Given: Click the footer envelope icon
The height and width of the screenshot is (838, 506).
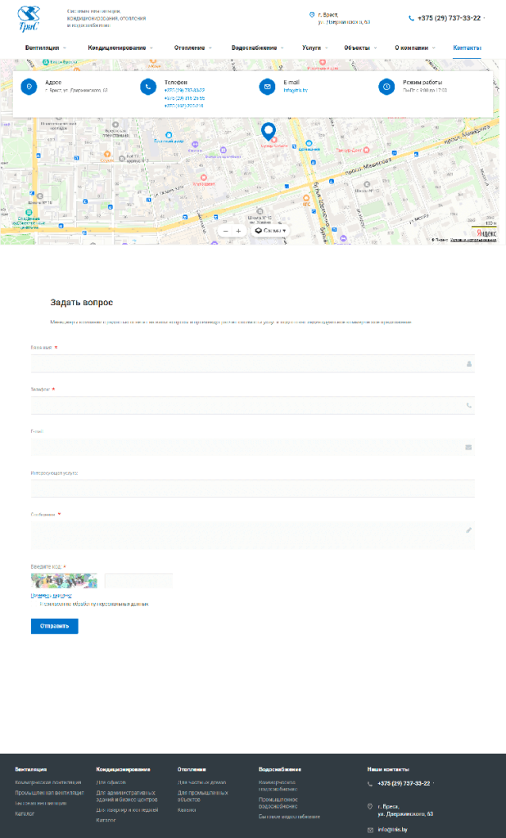Looking at the screenshot, I should point(370,830).
